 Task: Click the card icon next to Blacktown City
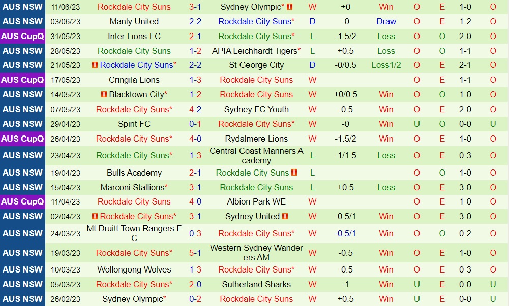[x=104, y=94]
